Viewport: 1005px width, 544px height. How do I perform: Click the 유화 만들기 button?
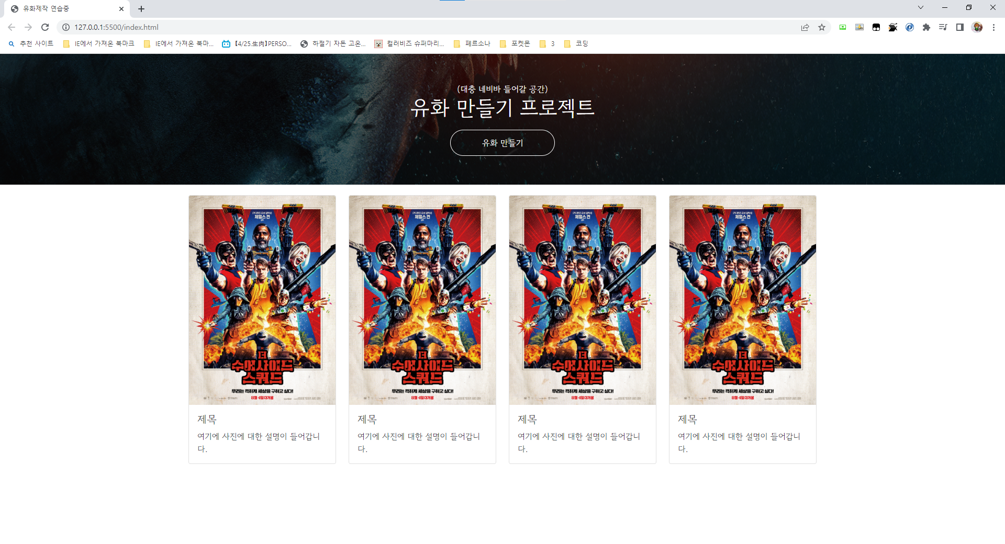[502, 143]
